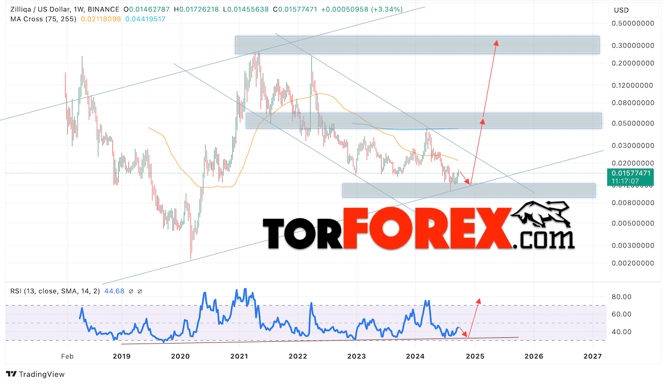Click the close price C0.01577471
Screen dimensions: 667x384
pos(295,9)
